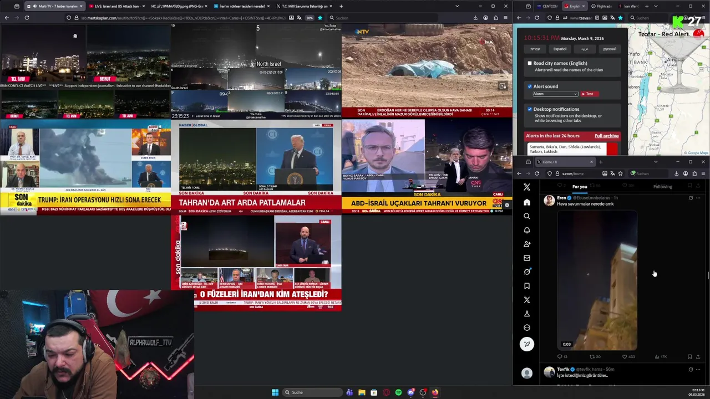This screenshot has height=399, width=710.
Task: Open settings gear on CNN Turk tile
Action: [506, 205]
